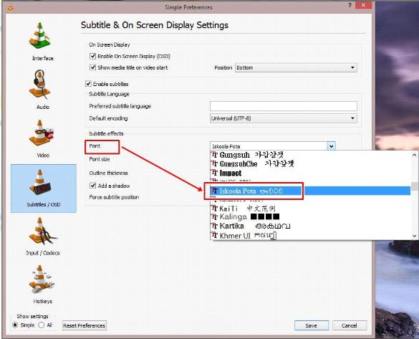The width and height of the screenshot is (419, 339).
Task: Open the Video settings cone icon
Action: (41, 133)
